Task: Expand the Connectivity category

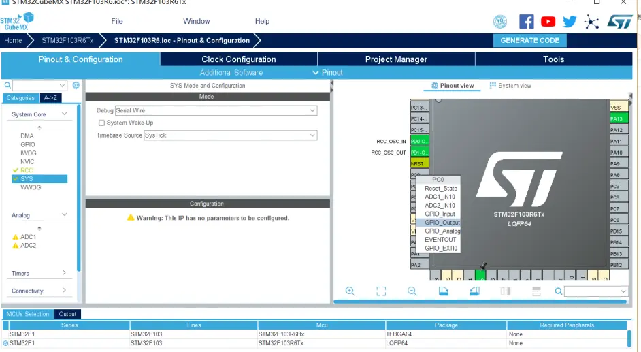Action: pos(64,290)
